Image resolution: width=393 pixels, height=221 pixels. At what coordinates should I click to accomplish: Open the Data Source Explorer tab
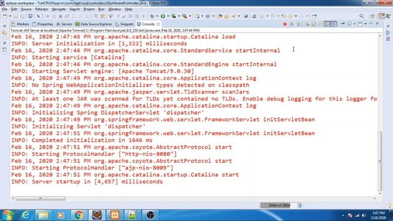(93, 24)
